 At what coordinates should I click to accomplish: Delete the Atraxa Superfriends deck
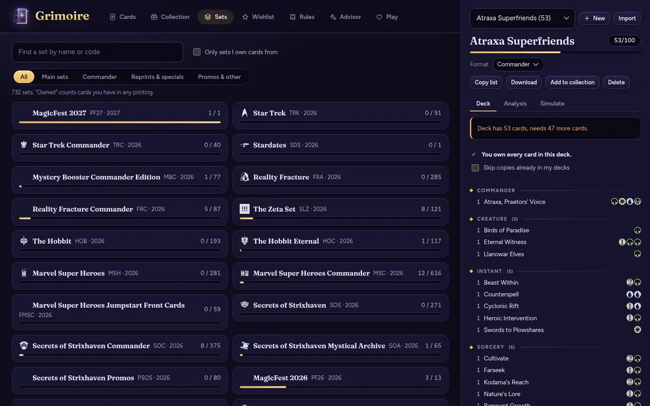point(616,83)
